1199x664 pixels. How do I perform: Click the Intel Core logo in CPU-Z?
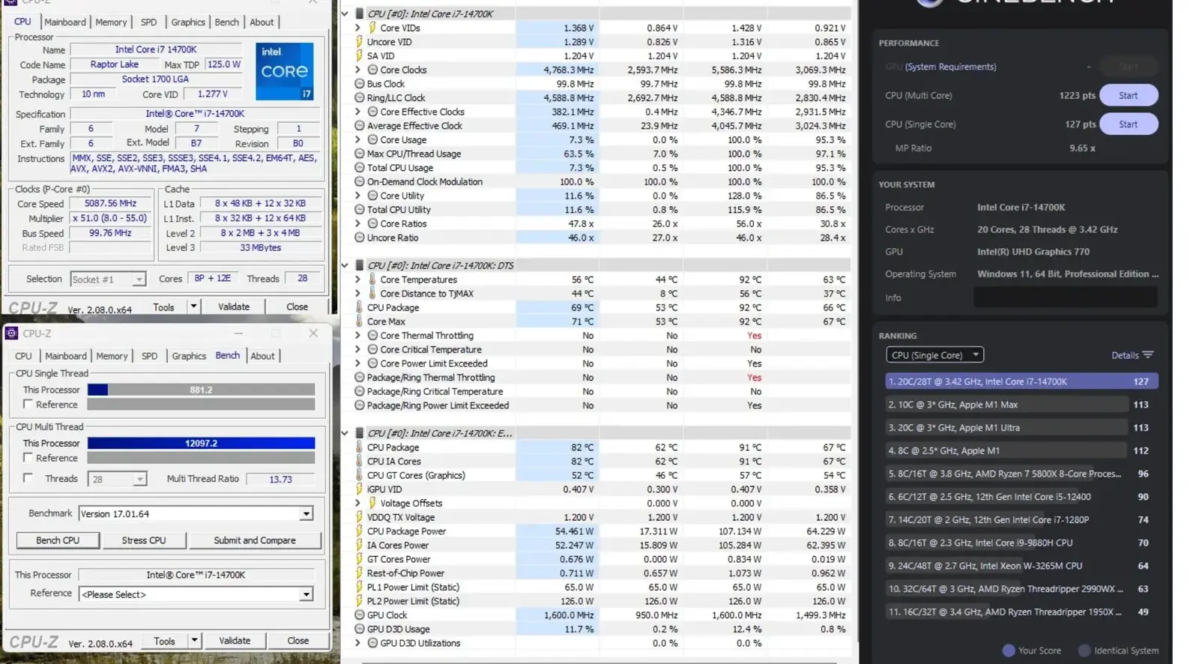click(x=285, y=72)
